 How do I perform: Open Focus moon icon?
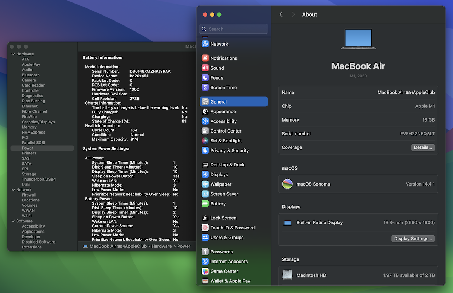click(205, 78)
